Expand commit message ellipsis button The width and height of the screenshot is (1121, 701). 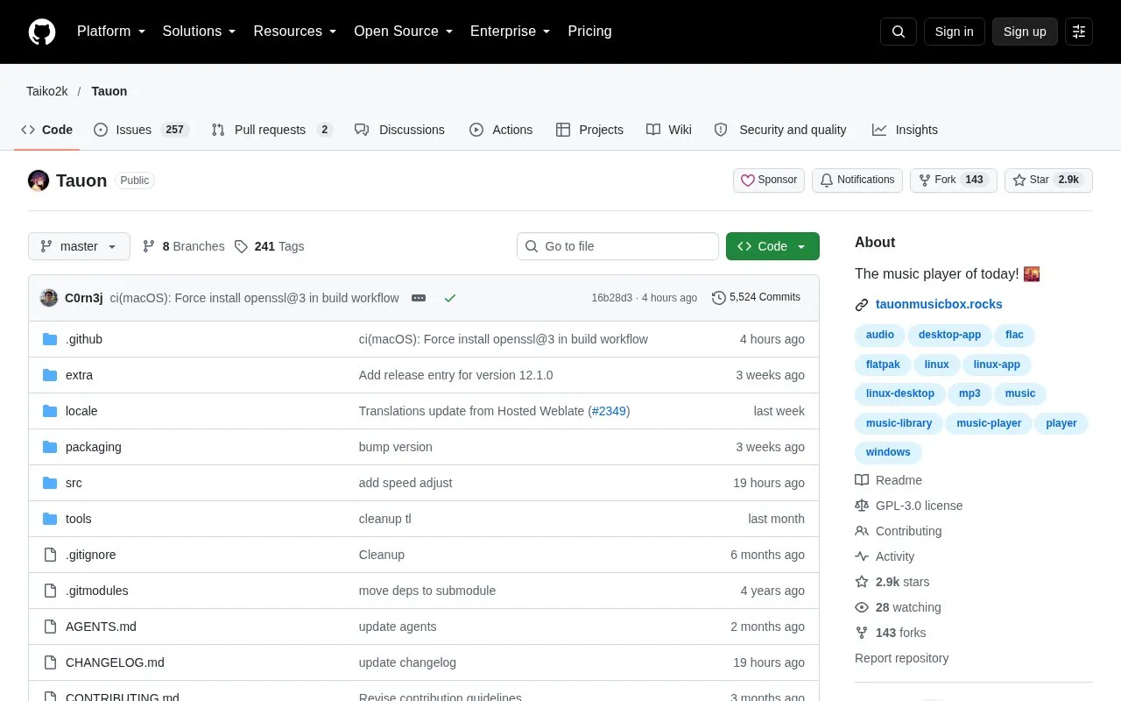pyautogui.click(x=419, y=298)
